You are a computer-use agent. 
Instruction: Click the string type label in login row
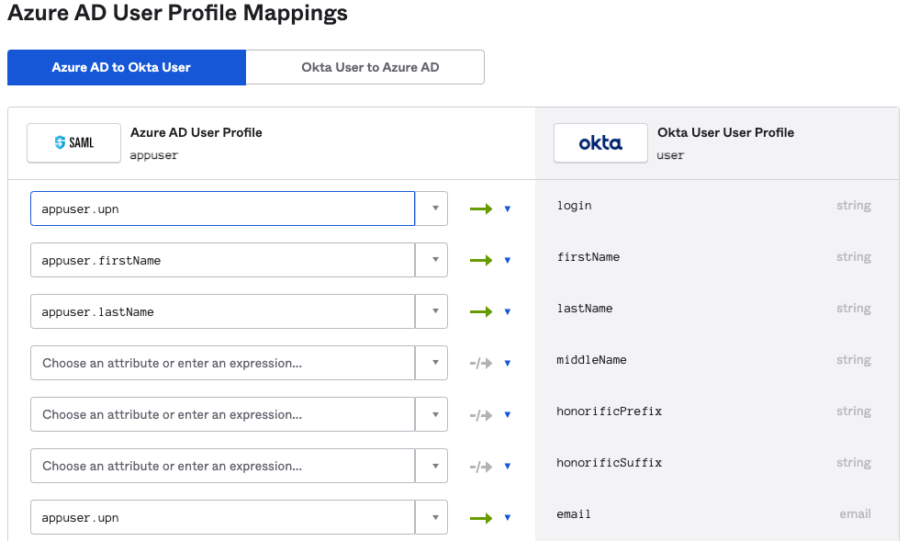click(854, 206)
